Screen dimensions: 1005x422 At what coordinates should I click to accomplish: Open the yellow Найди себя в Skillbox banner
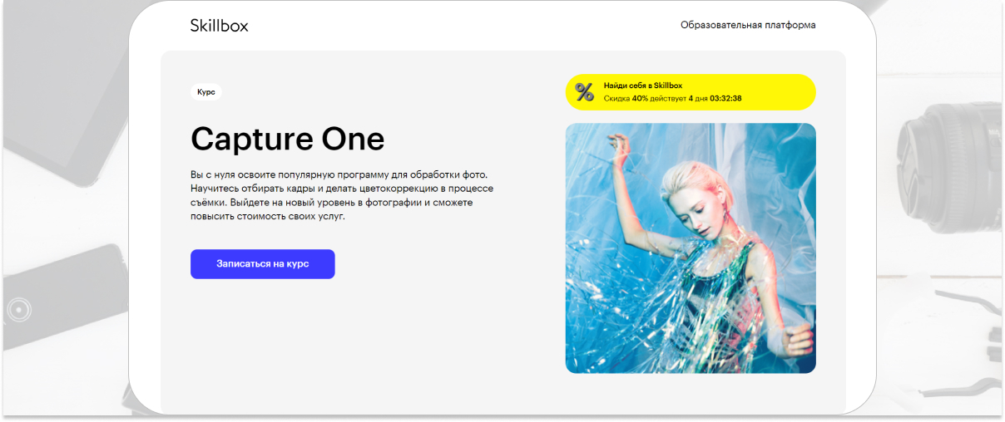click(x=691, y=92)
